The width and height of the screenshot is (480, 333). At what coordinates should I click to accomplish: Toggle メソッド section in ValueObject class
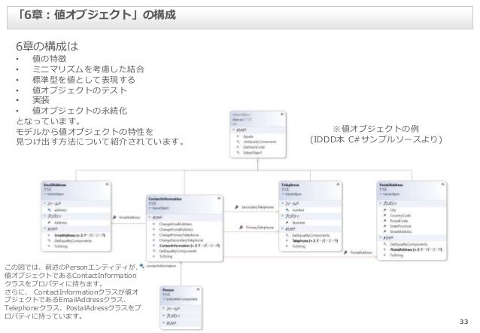233,130
